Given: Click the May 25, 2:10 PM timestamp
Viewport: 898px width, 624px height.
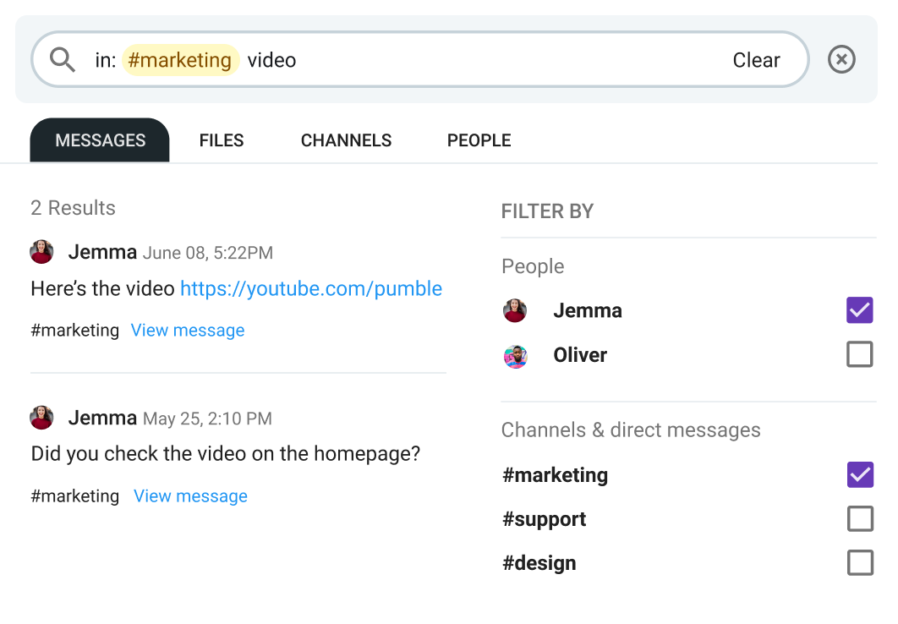Looking at the screenshot, I should click(207, 419).
